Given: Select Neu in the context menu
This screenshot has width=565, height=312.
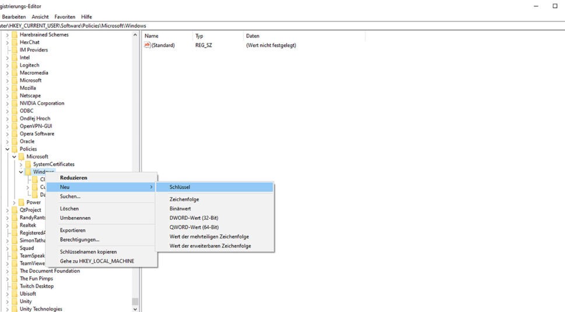Looking at the screenshot, I should (x=101, y=187).
